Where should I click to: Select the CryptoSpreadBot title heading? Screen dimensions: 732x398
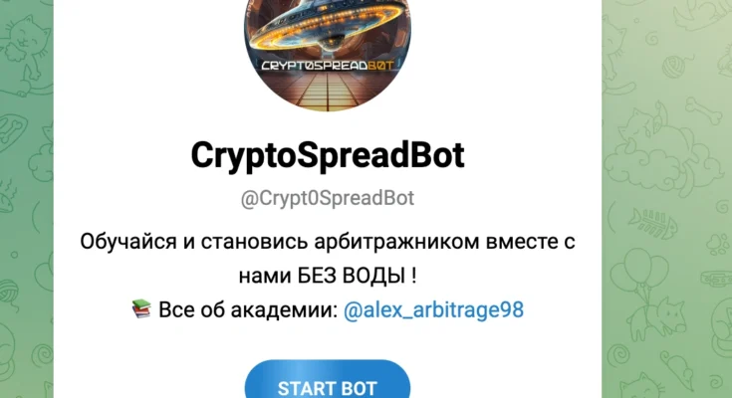pyautogui.click(x=328, y=155)
